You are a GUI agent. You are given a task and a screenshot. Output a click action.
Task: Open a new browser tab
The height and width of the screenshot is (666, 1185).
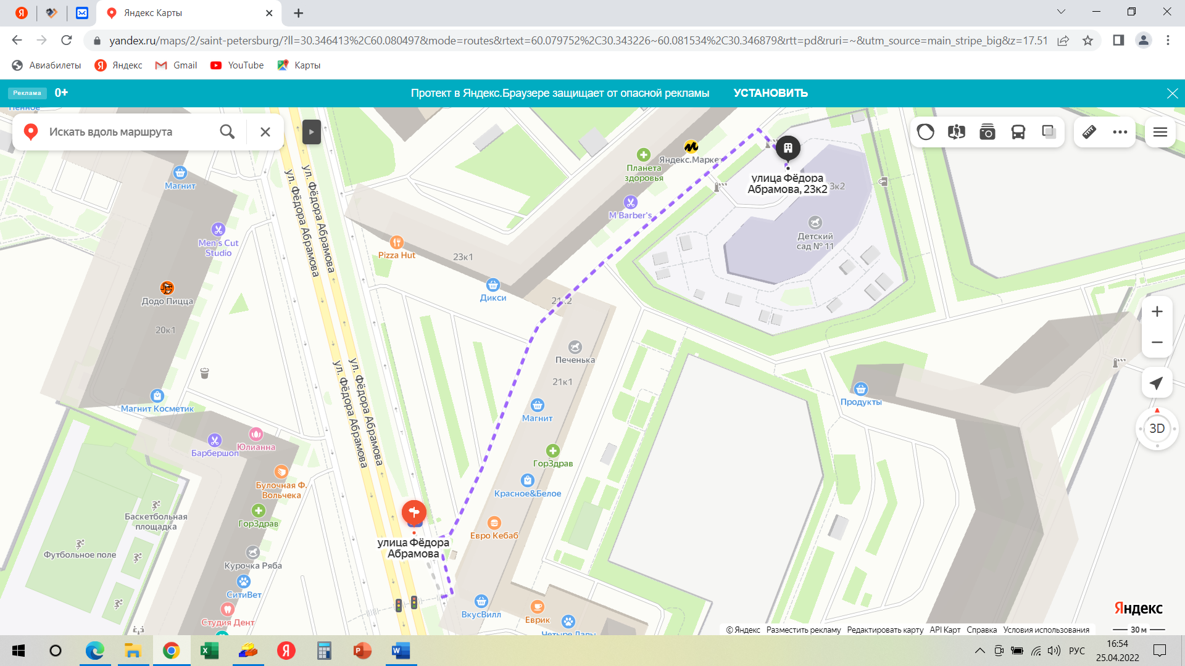click(299, 13)
